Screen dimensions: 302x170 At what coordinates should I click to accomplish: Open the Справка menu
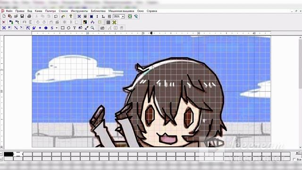click(152, 11)
